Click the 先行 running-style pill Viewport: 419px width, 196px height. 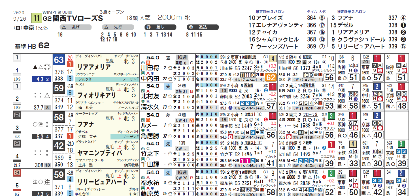[x=118, y=27]
